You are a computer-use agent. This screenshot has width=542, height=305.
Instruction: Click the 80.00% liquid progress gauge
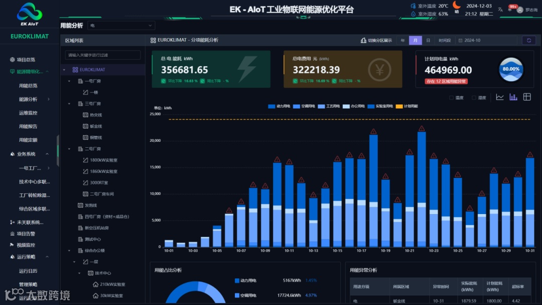point(511,69)
